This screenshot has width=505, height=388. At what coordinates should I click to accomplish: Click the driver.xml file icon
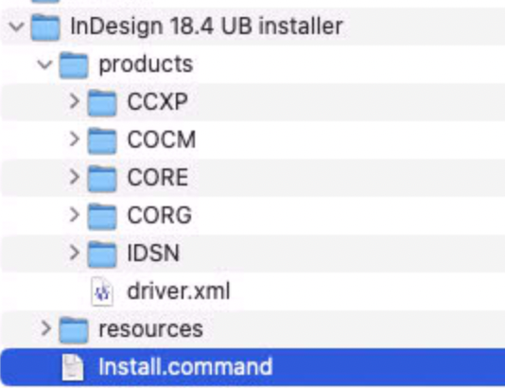102,291
